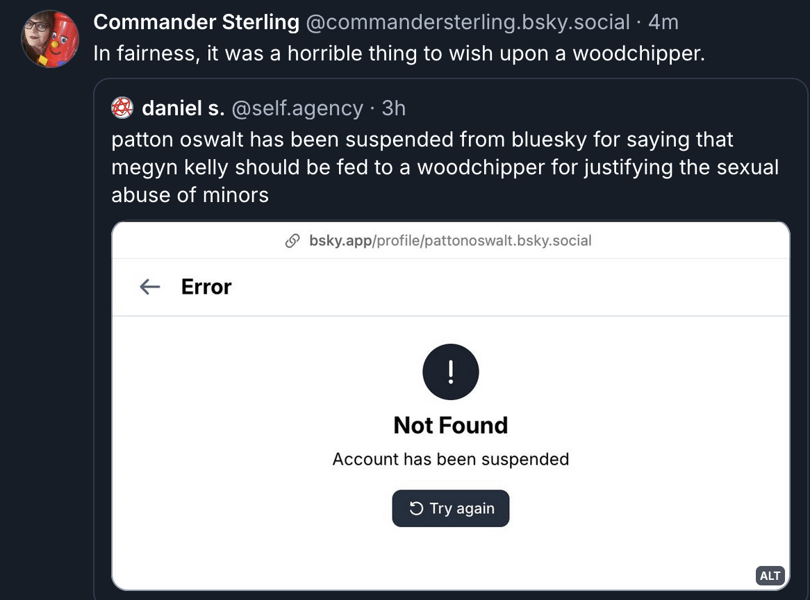The width and height of the screenshot is (810, 600).
Task: Click the back arrow beside Error
Action: click(x=150, y=287)
